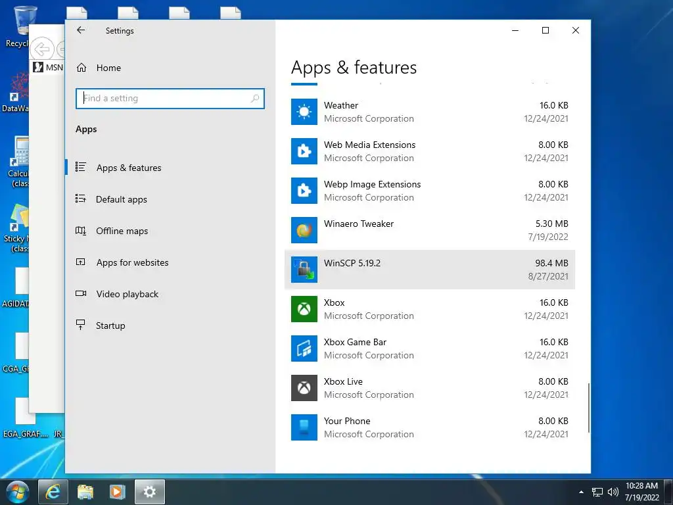Viewport: 673px width, 505px height.
Task: Click the Weather app sun icon
Action: click(304, 112)
